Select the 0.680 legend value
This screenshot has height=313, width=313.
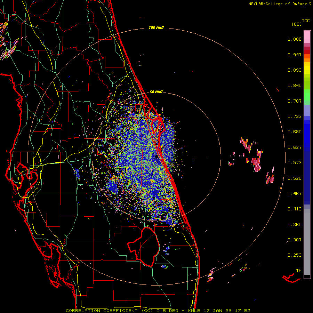pyautogui.click(x=295, y=132)
